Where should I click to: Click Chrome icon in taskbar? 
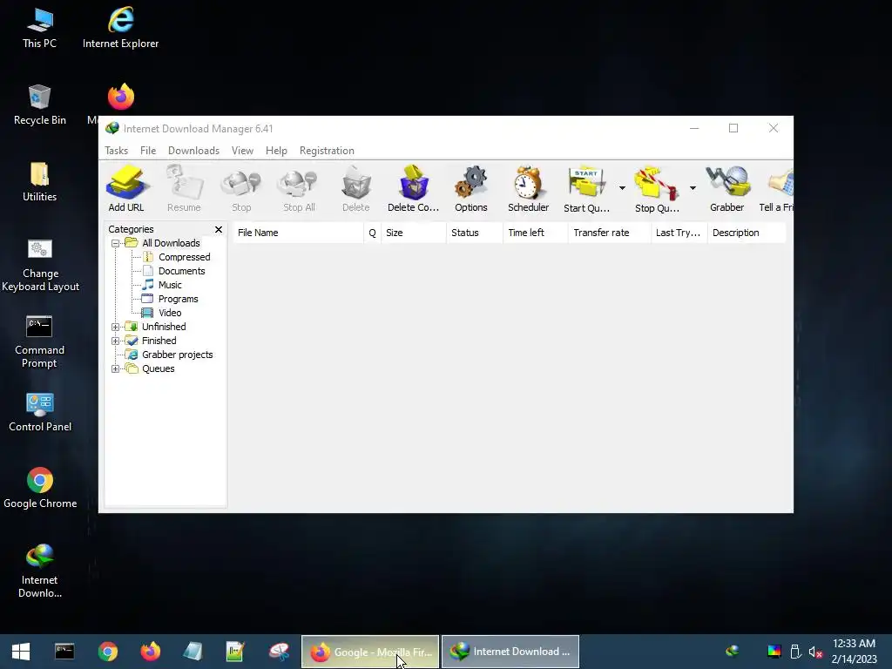107,652
